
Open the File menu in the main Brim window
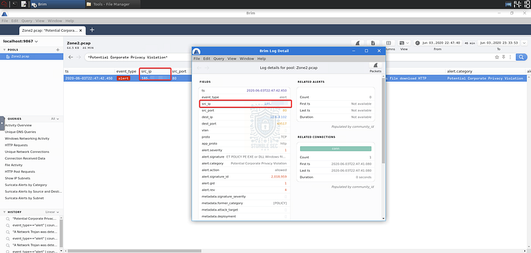point(5,21)
